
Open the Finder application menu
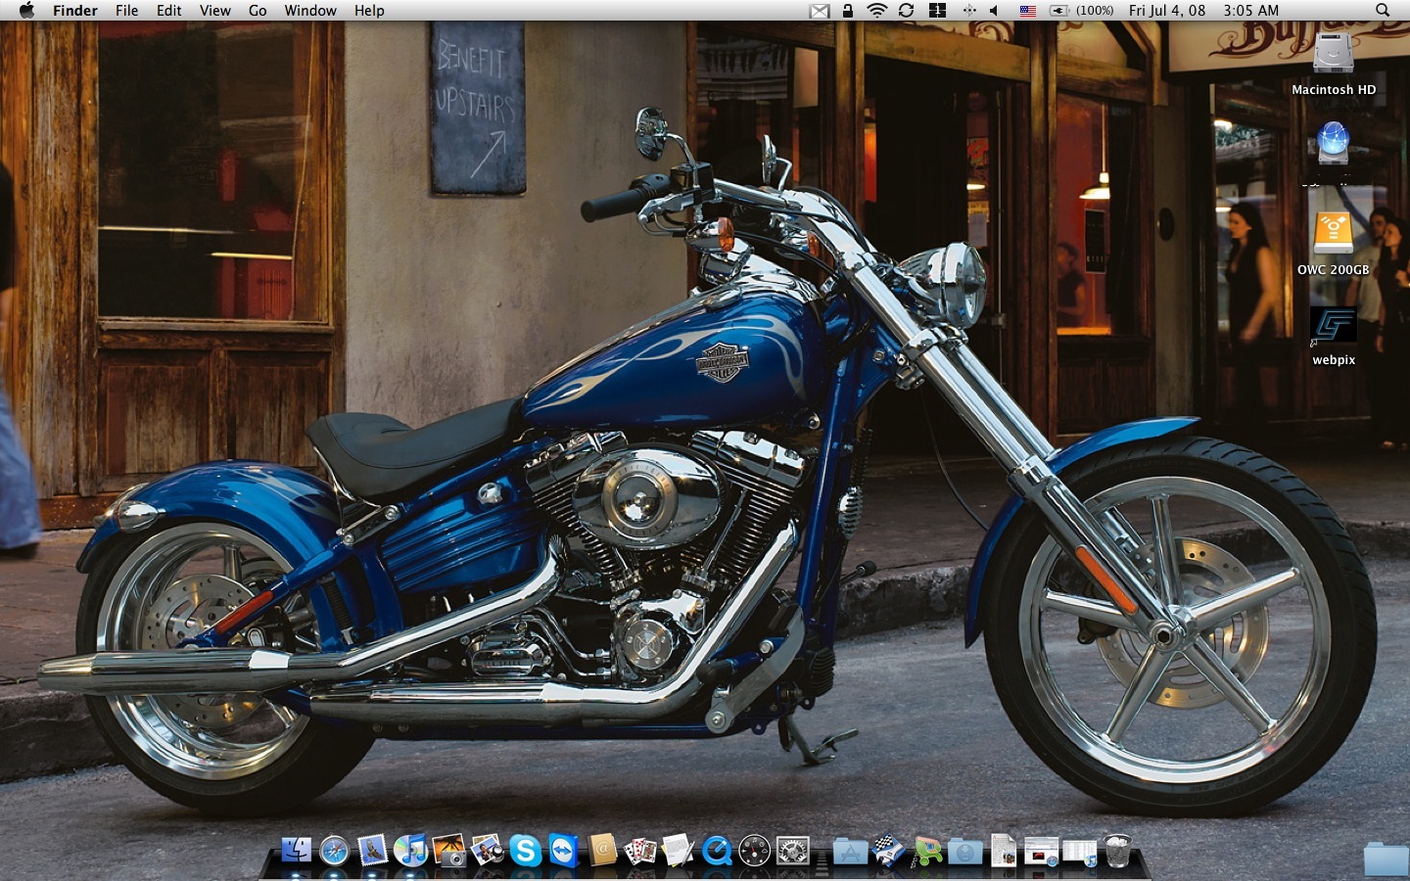coord(75,10)
